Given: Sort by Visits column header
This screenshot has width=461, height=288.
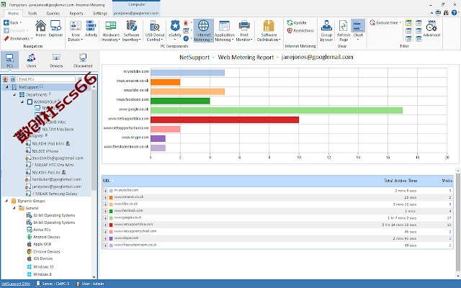Looking at the screenshot, I should click(447, 181).
